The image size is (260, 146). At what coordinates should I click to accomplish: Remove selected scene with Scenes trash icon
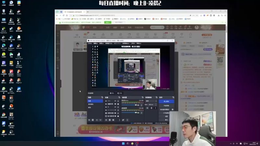point(93,120)
